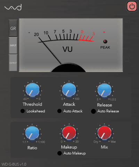Click the "Ratio" label
The height and width of the screenshot is (167, 139).
tap(32, 148)
